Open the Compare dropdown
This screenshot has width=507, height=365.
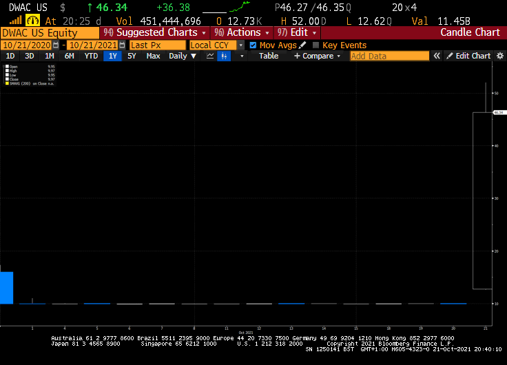[x=317, y=56]
